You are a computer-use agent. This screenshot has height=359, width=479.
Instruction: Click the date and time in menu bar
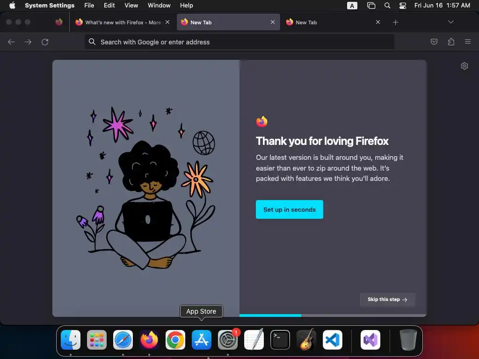click(x=442, y=5)
